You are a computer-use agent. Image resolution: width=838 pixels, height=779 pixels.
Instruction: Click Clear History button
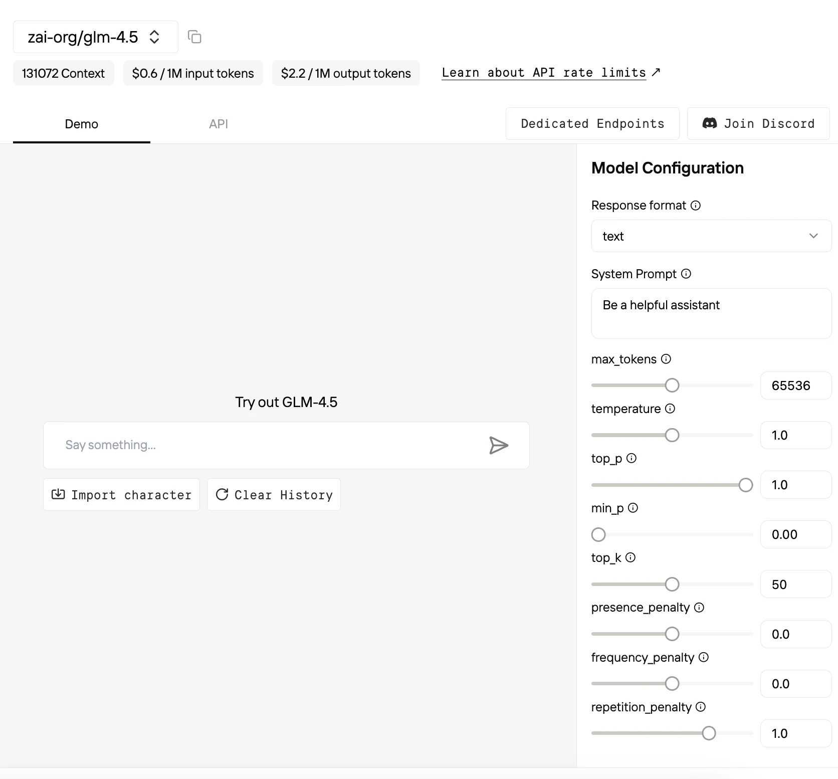tap(274, 495)
